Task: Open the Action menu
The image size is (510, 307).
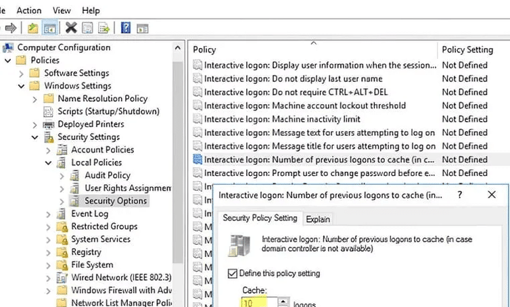Action: 28,10
